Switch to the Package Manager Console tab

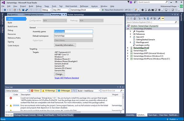pyautogui.click(x=25, y=115)
